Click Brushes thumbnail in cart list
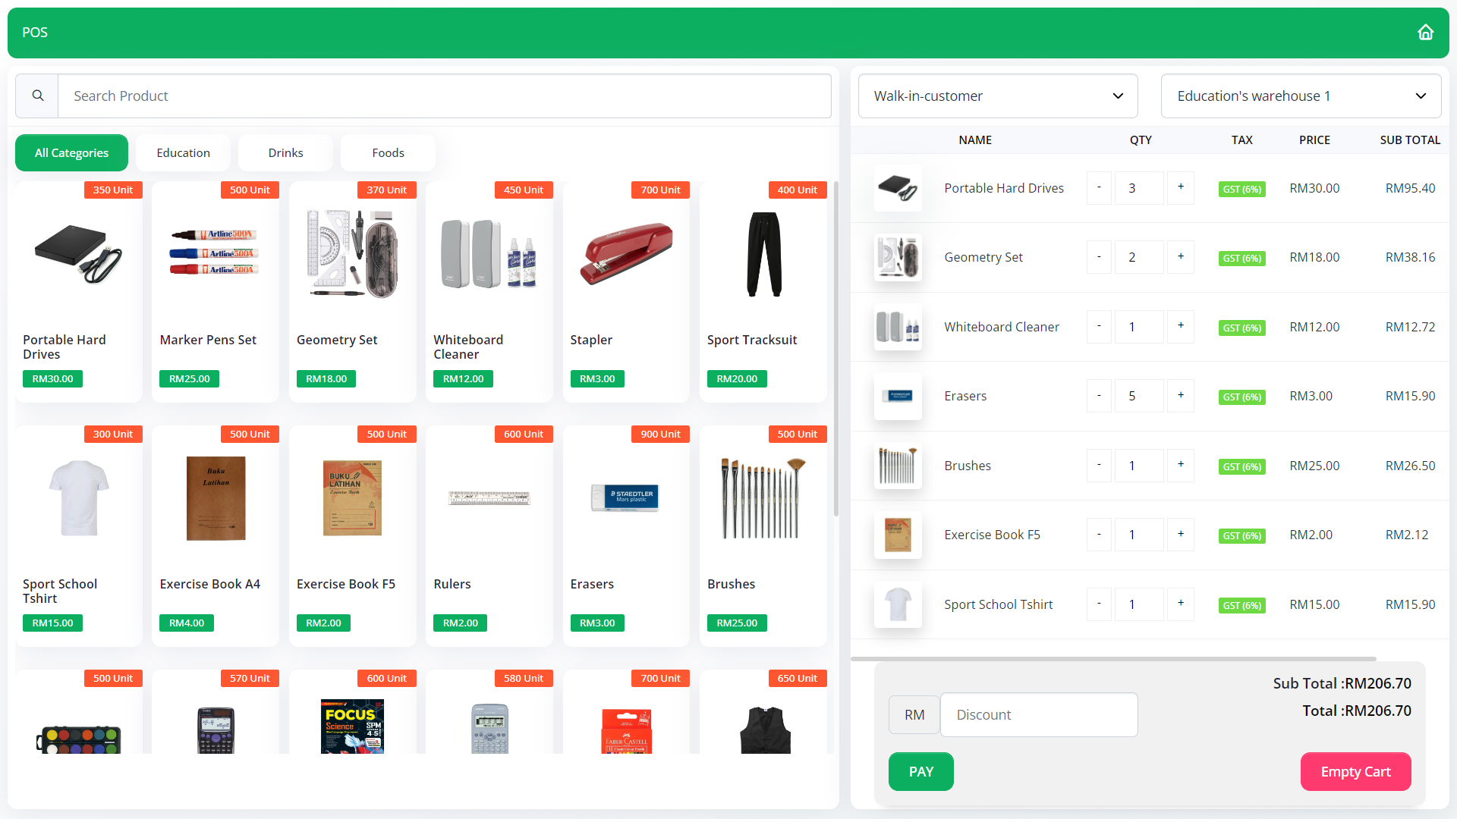Image resolution: width=1457 pixels, height=819 pixels. (898, 465)
